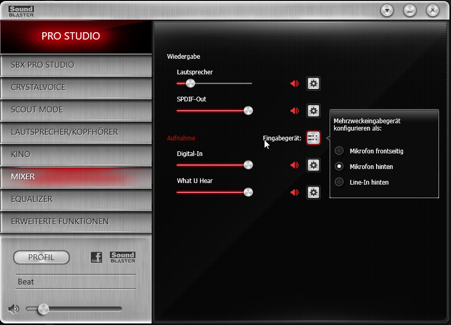This screenshot has width=451, height=325.
Task: Click the PRO STUDIO header banner
Action: [76, 37]
